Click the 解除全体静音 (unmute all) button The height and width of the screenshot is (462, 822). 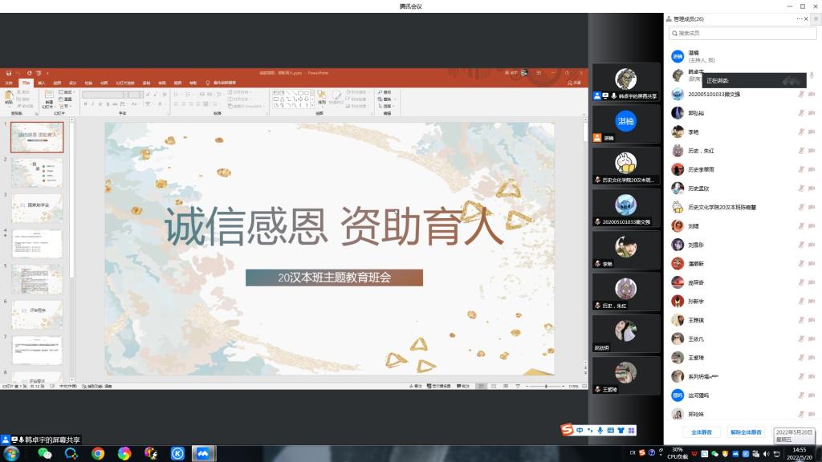(746, 432)
